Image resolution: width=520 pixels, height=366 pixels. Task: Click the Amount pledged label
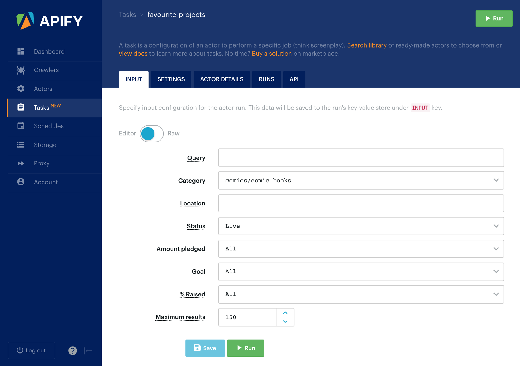[181, 249]
